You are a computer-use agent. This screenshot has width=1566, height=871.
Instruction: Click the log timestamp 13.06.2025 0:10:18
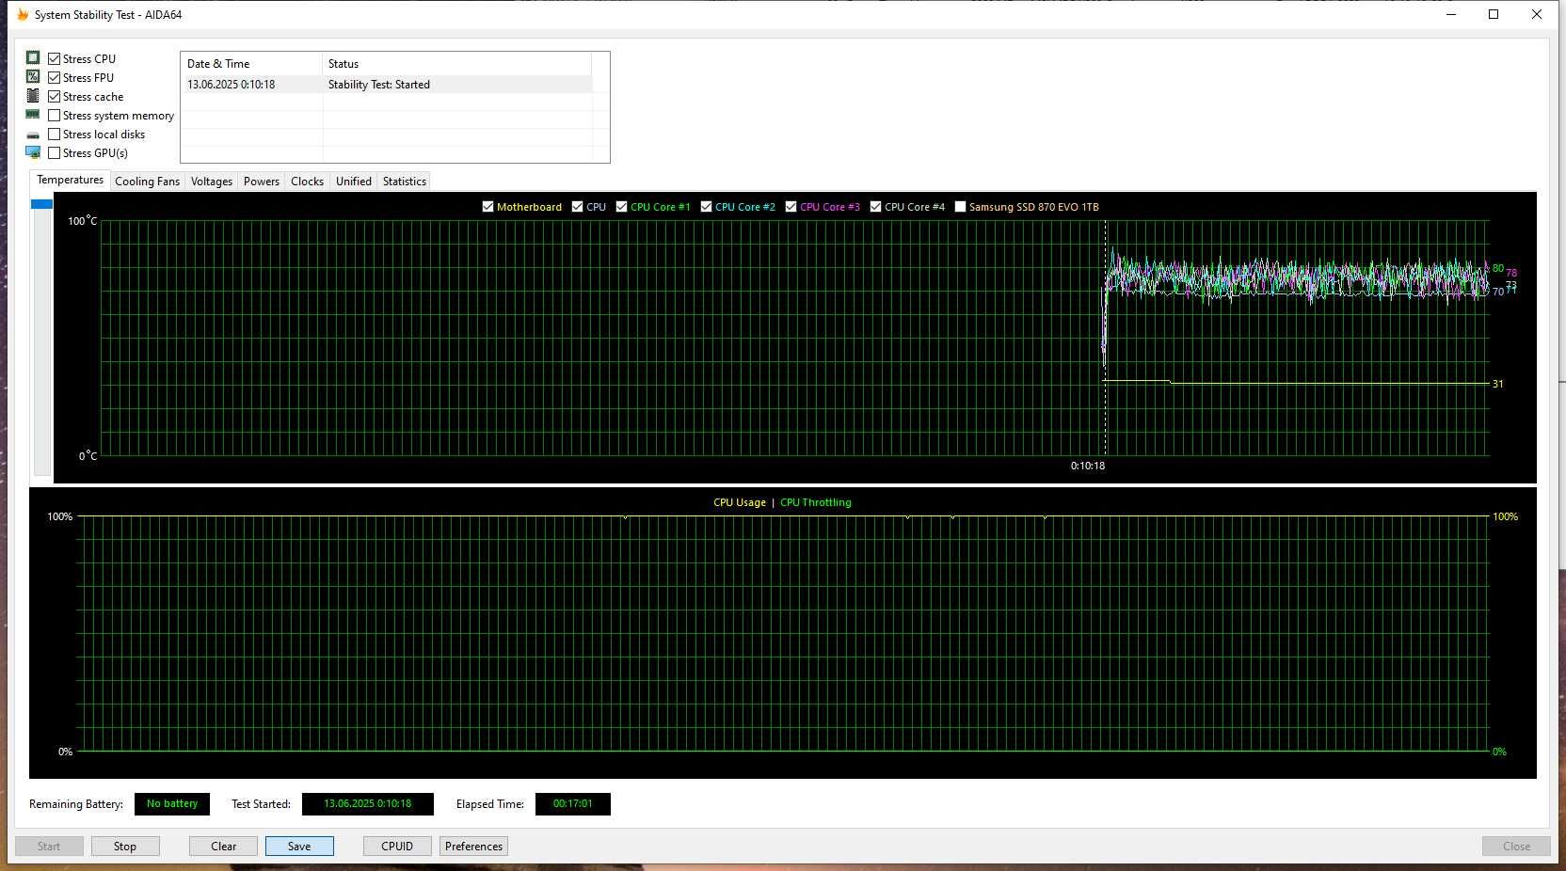[232, 85]
